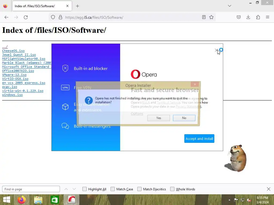Image resolution: width=274 pixels, height=205 pixels.
Task: Click the built-in messengers chat icon
Action: tap(65, 126)
